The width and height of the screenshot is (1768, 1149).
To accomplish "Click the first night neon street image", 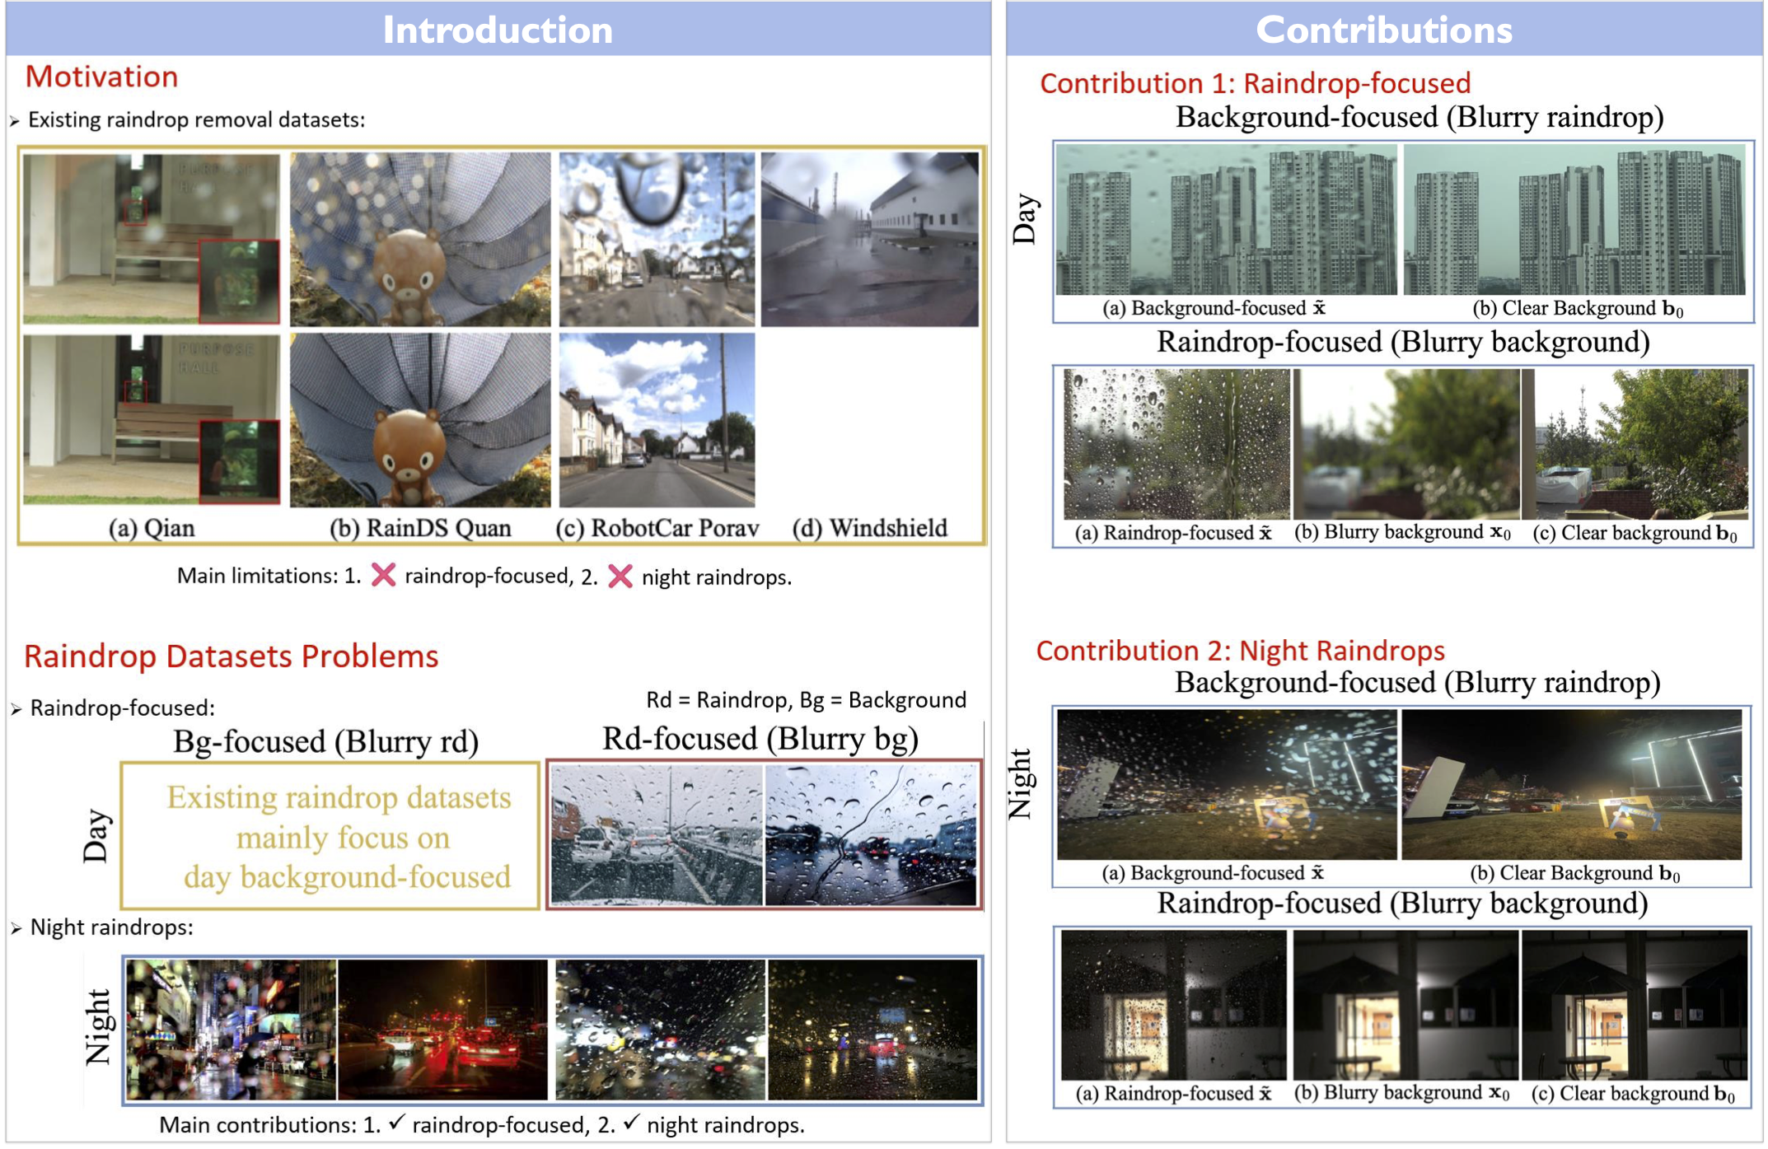I will coord(231,1030).
